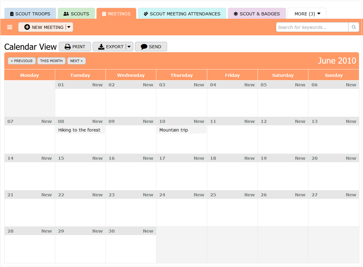Focus the keyword search field

312,27
